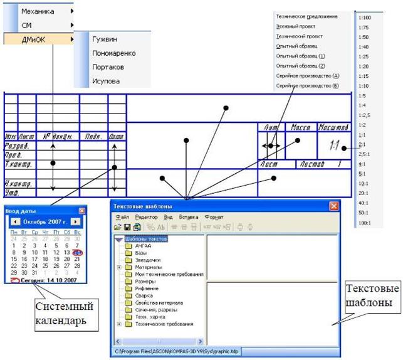Choose Гужвин from the submenu
Image resolution: width=403 pixels, height=360 pixels.
(x=105, y=39)
